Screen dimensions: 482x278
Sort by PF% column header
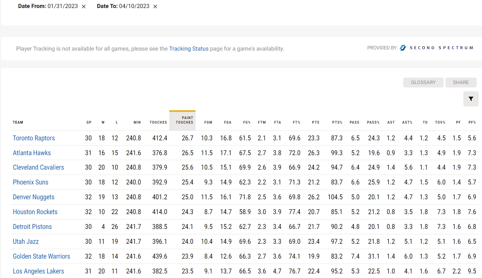tap(472, 122)
